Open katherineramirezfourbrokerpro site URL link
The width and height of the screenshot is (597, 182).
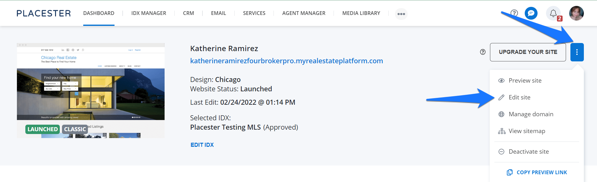[286, 61]
